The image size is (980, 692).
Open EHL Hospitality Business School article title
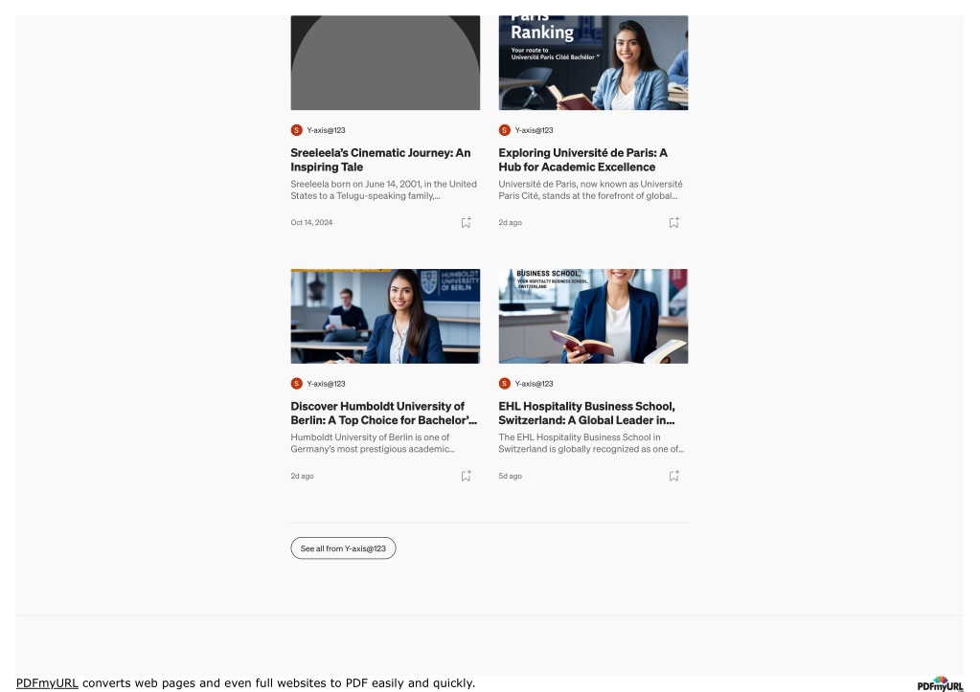pos(587,413)
